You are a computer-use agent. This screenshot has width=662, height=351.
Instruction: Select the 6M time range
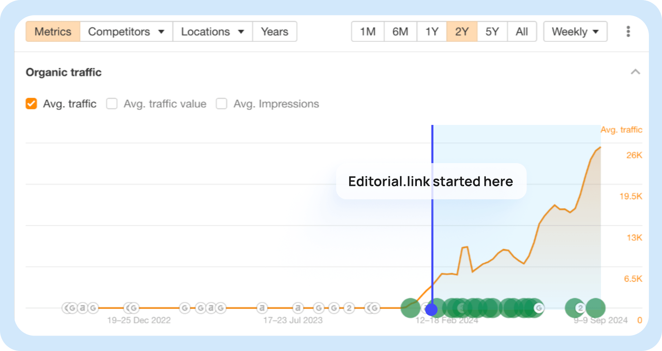tap(400, 32)
